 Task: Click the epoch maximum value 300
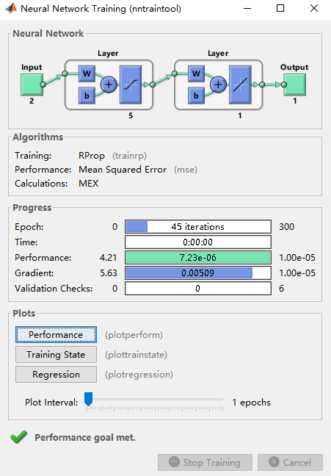[x=287, y=227]
